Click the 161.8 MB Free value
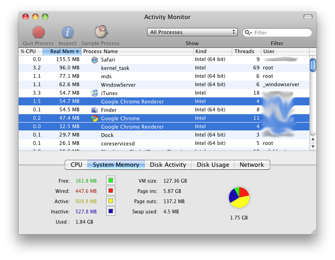335x260 pixels. tap(86, 181)
